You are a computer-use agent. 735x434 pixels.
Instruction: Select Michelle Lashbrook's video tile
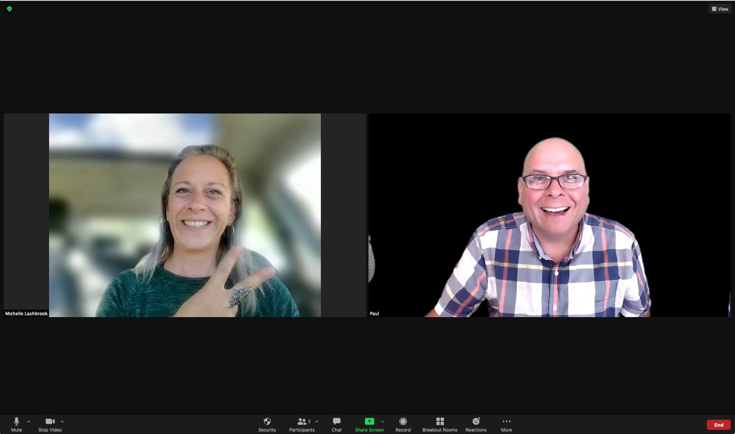click(x=185, y=215)
